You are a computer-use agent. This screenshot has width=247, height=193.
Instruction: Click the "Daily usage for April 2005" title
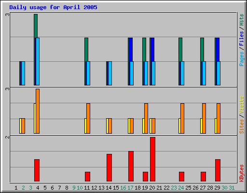[x=53, y=7]
